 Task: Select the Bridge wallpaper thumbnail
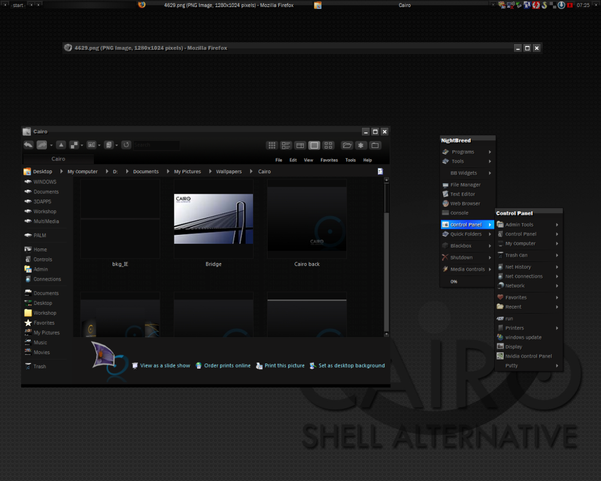214,218
